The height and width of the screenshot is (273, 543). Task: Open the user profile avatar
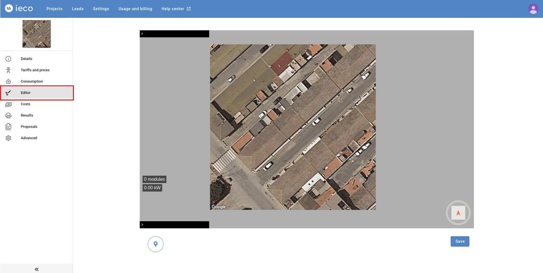coord(533,9)
